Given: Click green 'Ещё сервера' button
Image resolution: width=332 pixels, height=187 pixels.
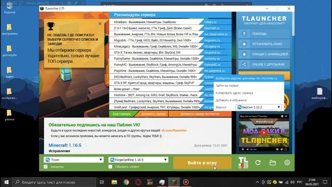Looking at the screenshot, I should (121, 114).
